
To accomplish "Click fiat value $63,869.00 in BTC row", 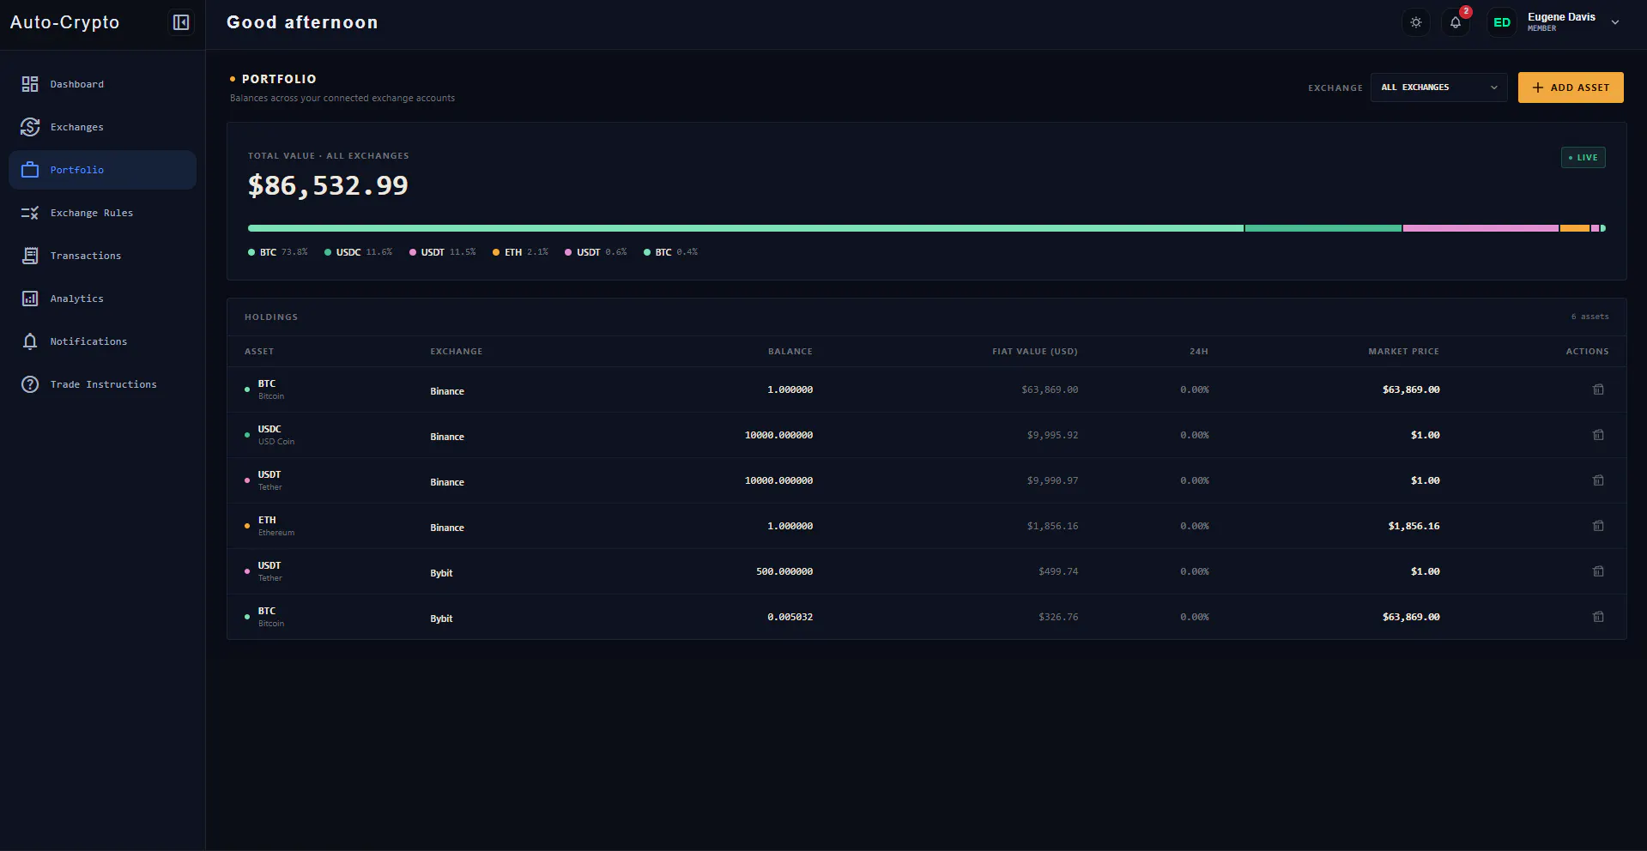I will 1050,389.
